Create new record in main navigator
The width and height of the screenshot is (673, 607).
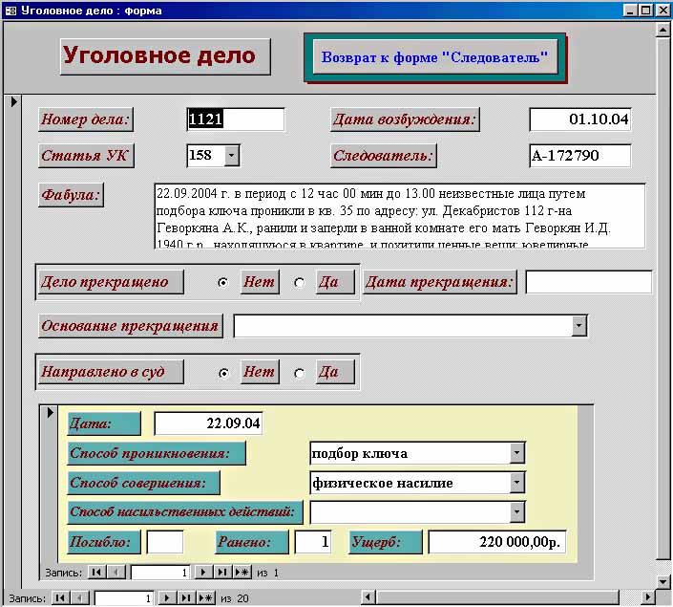coord(205,598)
